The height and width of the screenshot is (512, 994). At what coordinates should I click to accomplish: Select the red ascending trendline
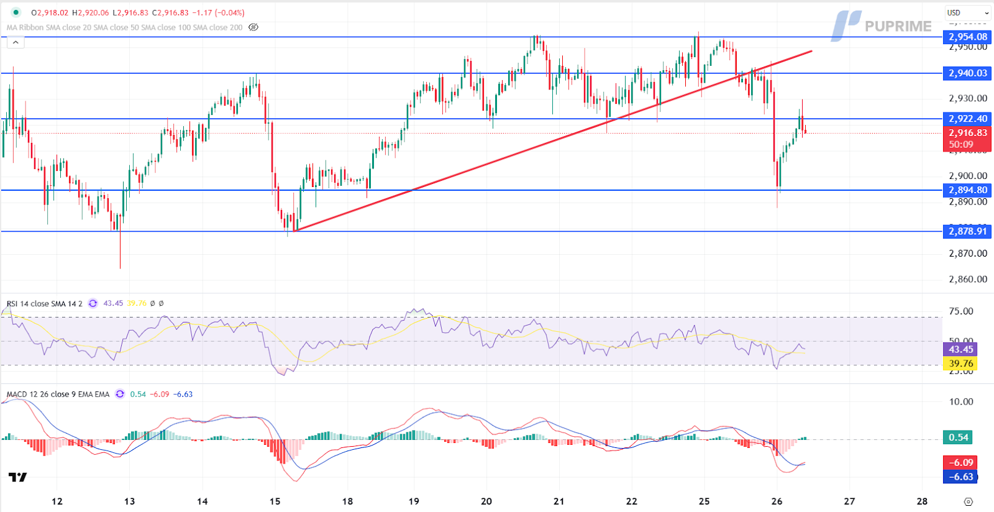(x=553, y=141)
